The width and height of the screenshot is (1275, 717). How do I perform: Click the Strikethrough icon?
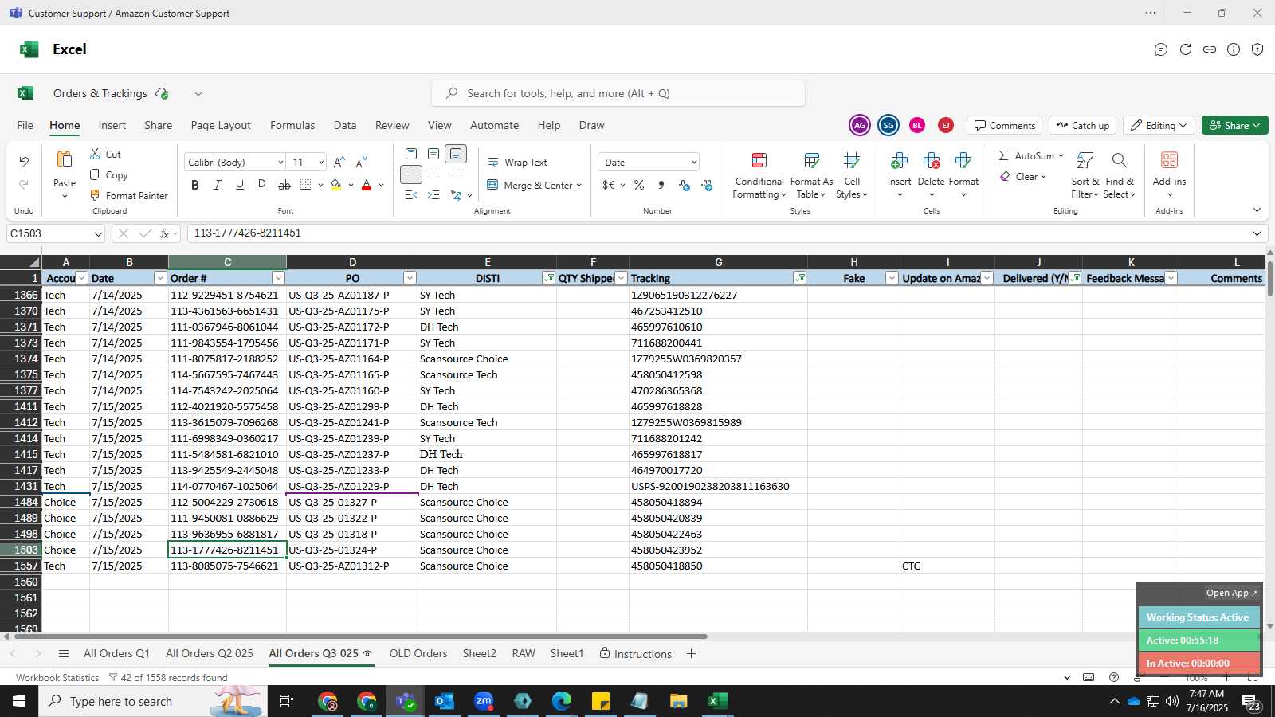click(x=284, y=185)
